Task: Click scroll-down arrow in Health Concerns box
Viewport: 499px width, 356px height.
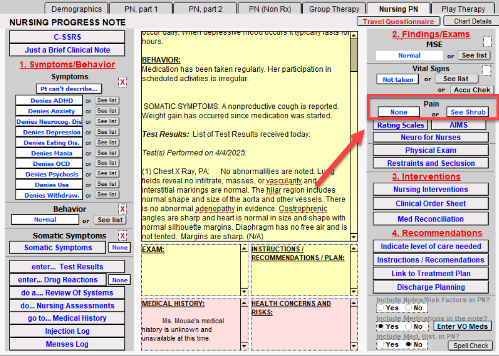Action: [x=354, y=346]
